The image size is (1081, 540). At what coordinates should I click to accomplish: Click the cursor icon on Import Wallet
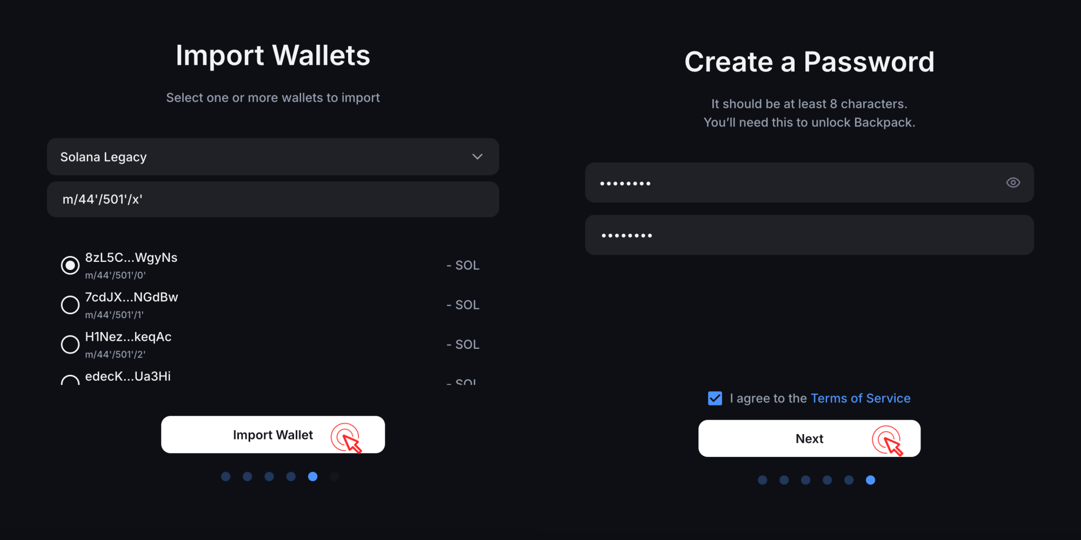coord(346,437)
